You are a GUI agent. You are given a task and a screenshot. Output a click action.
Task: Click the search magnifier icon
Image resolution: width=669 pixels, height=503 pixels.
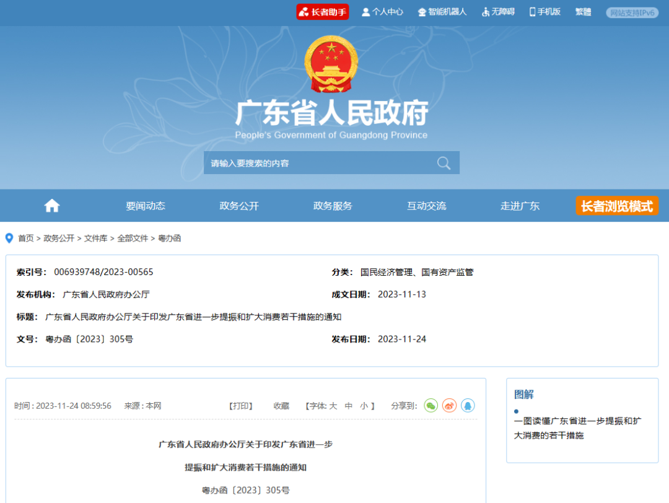(x=444, y=162)
